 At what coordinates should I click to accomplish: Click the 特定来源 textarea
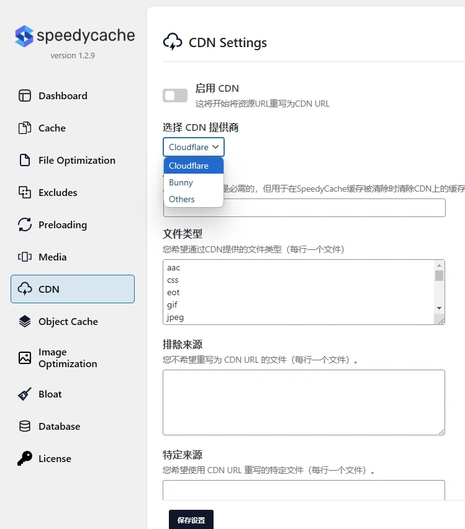[x=304, y=490]
